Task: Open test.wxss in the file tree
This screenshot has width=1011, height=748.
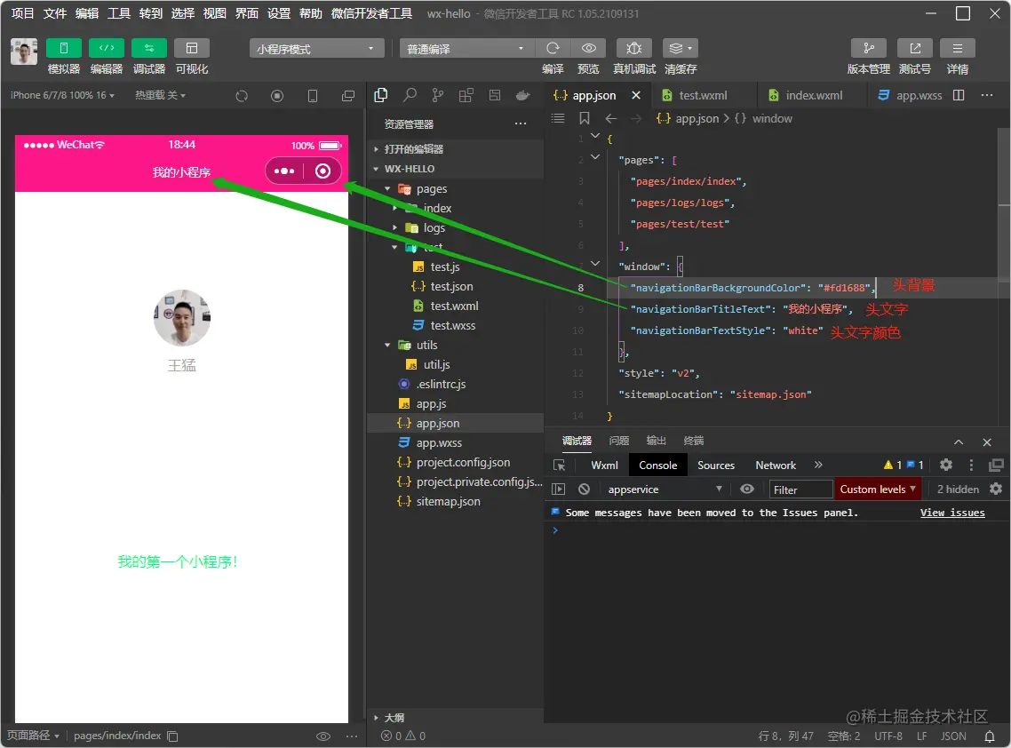Action: (455, 325)
